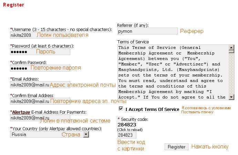This screenshot has height=155, width=238.
Task: Toggle I Accept Terms Of Service checkbox
Action: 121,109
